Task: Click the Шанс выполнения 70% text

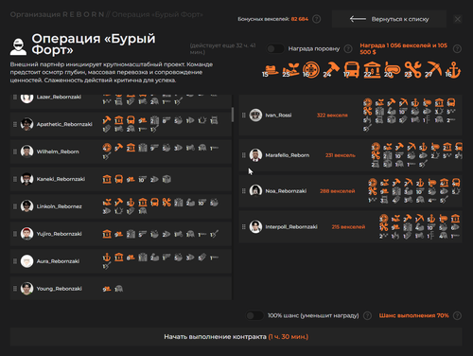Action: [x=413, y=315]
